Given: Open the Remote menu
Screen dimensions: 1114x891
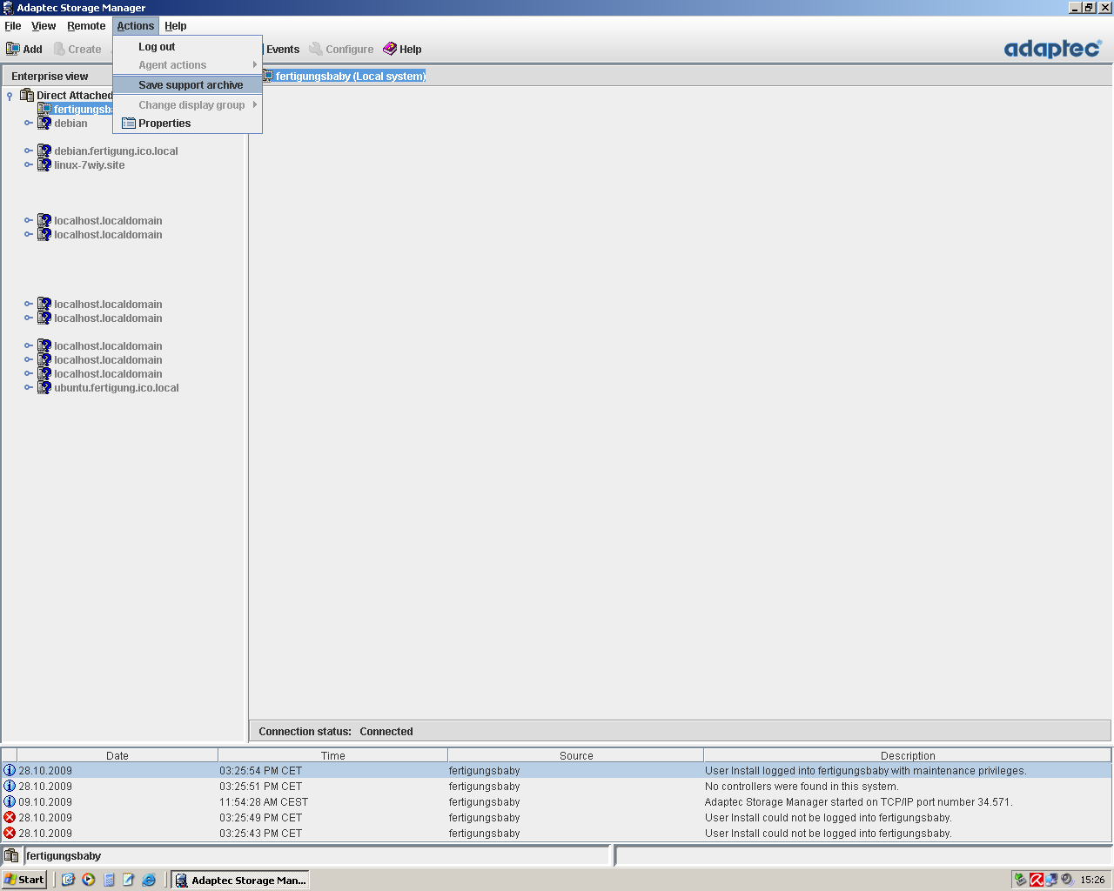Looking at the screenshot, I should [x=86, y=26].
